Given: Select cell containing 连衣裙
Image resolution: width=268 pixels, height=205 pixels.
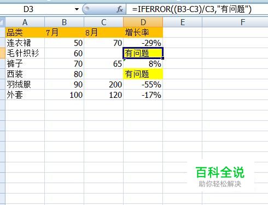Looking at the screenshot, I should tap(25, 43).
